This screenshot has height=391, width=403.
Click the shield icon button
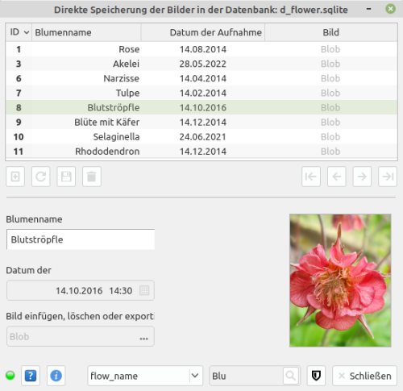pos(316,376)
